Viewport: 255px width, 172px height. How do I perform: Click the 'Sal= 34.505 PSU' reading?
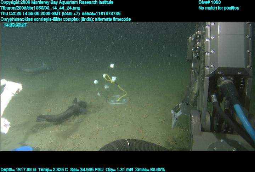(87, 170)
